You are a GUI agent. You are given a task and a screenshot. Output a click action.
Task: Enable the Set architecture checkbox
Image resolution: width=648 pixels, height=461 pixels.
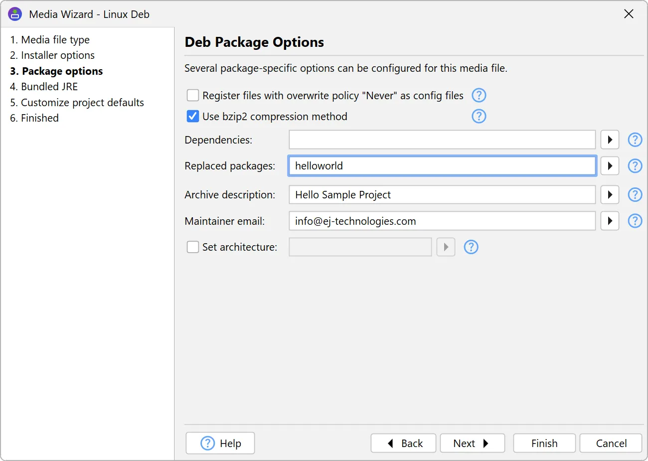pos(193,247)
